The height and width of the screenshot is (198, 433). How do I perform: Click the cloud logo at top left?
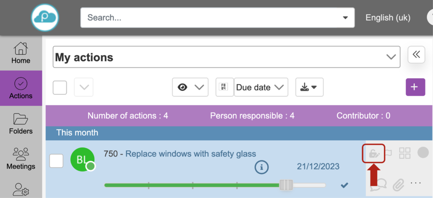click(x=45, y=17)
